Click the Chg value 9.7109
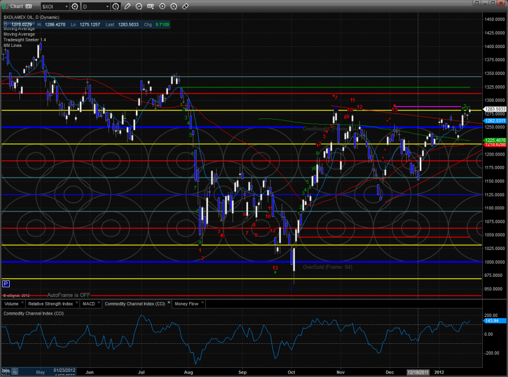 [162, 25]
